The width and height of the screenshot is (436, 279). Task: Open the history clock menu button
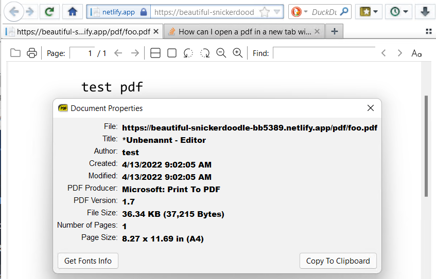click(x=399, y=12)
